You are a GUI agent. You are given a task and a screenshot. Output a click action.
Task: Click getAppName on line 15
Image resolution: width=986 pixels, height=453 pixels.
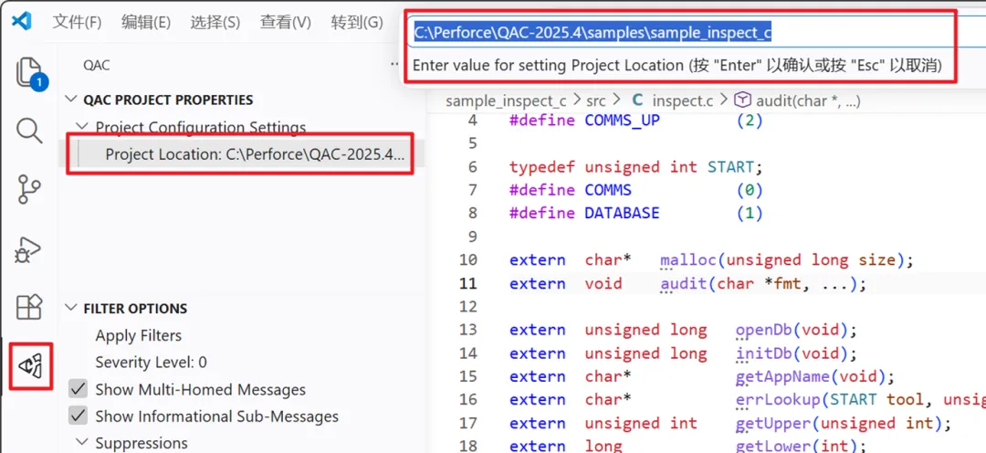coord(783,376)
